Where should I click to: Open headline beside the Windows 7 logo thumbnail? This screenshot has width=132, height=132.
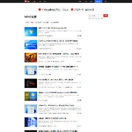click(x=52, y=28)
